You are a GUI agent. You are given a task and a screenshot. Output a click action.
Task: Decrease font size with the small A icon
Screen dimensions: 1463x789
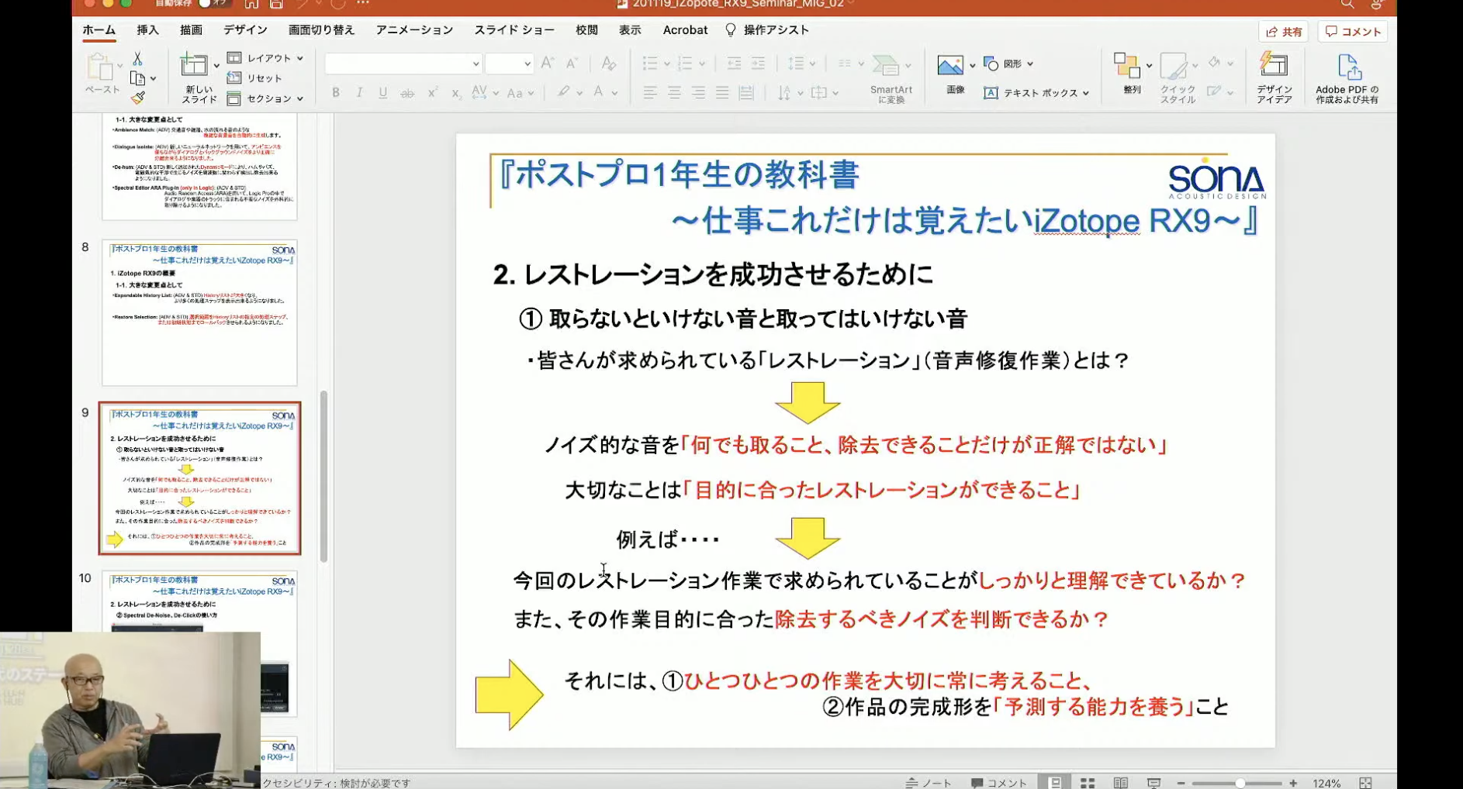[x=572, y=64]
